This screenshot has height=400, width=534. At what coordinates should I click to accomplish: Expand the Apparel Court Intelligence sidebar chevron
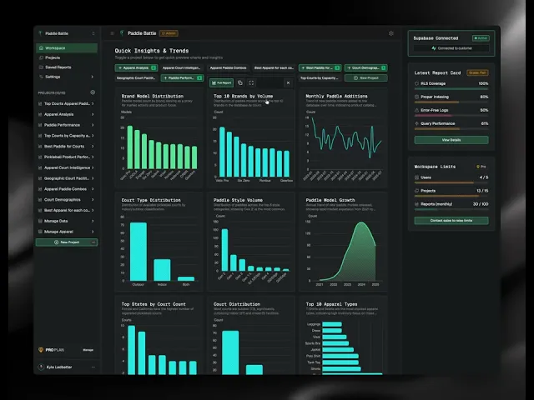(x=93, y=167)
